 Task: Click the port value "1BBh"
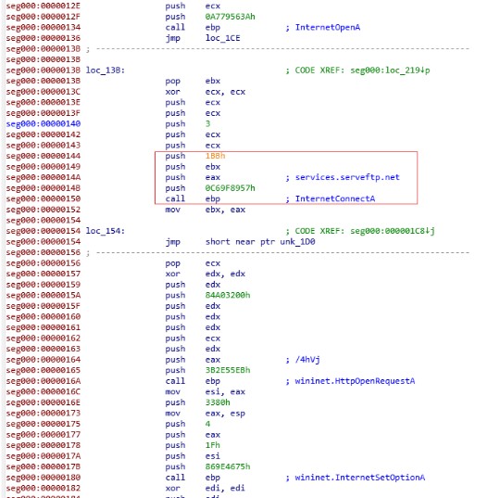click(215, 156)
